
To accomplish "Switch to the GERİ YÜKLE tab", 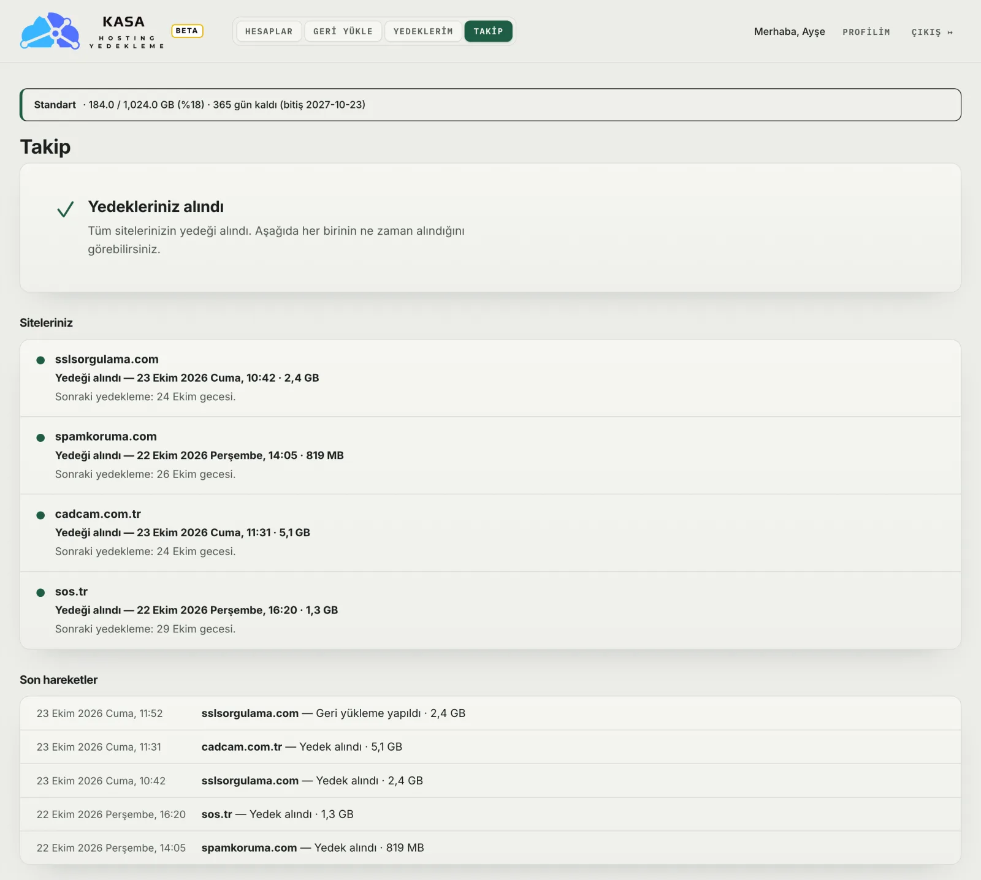I will 343,31.
